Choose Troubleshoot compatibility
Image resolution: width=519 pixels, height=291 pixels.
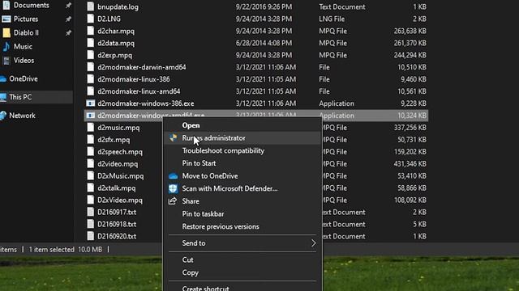pos(223,151)
